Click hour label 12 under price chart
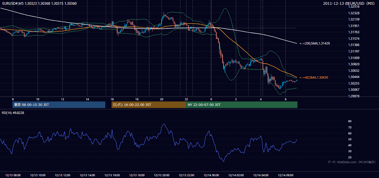Viewport: 379px width, 178px height. pos(63,99)
